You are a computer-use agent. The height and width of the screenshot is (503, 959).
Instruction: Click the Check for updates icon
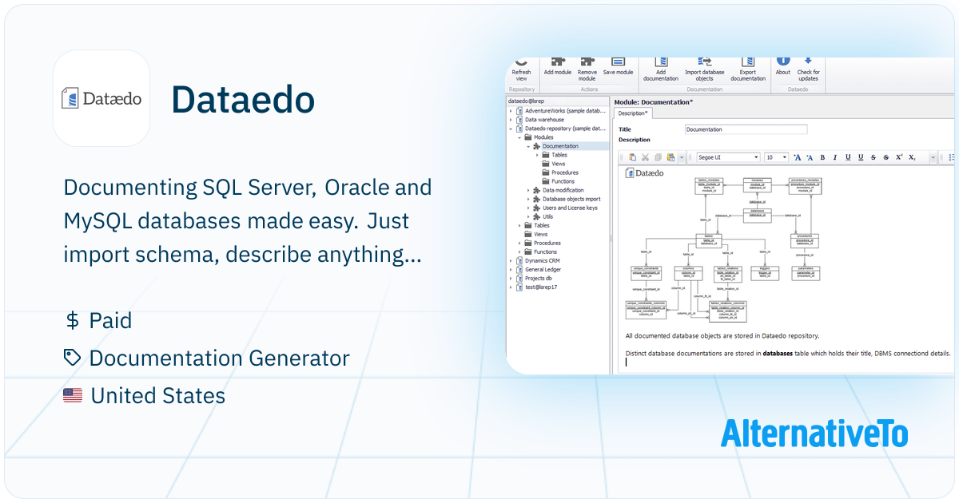[x=808, y=61]
